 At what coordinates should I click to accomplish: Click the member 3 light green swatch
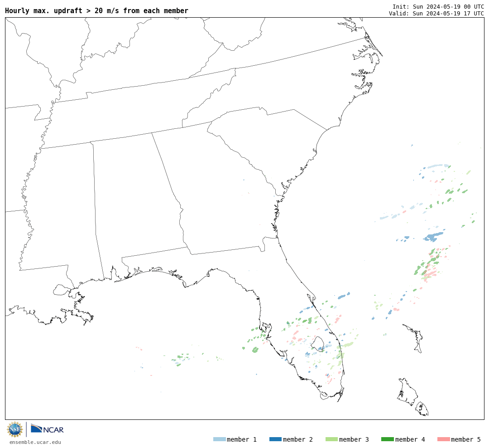(x=331, y=439)
